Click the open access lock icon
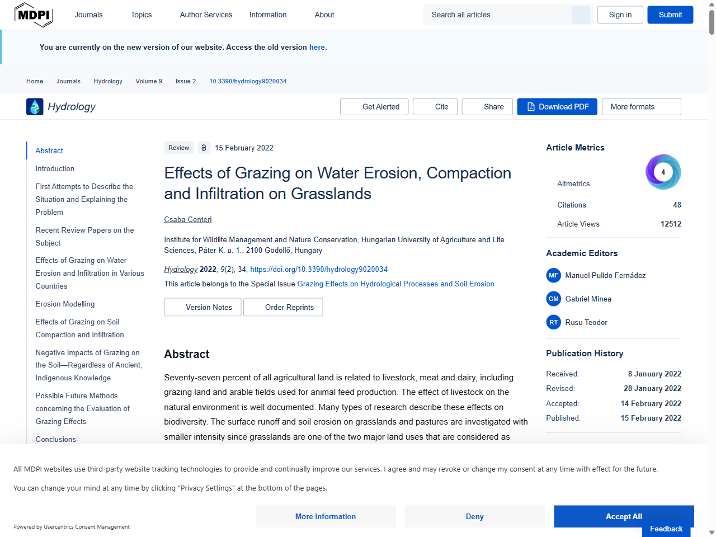The width and height of the screenshot is (716, 537). (x=204, y=148)
